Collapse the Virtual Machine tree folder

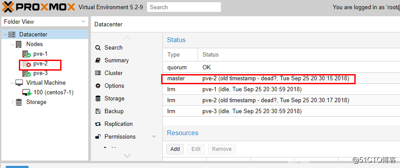pyautogui.click(x=12, y=83)
